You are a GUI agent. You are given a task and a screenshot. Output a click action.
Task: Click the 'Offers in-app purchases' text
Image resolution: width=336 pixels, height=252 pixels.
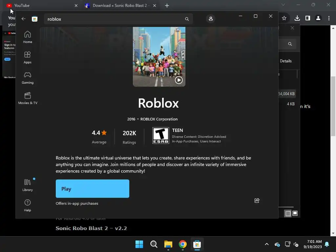pyautogui.click(x=77, y=203)
